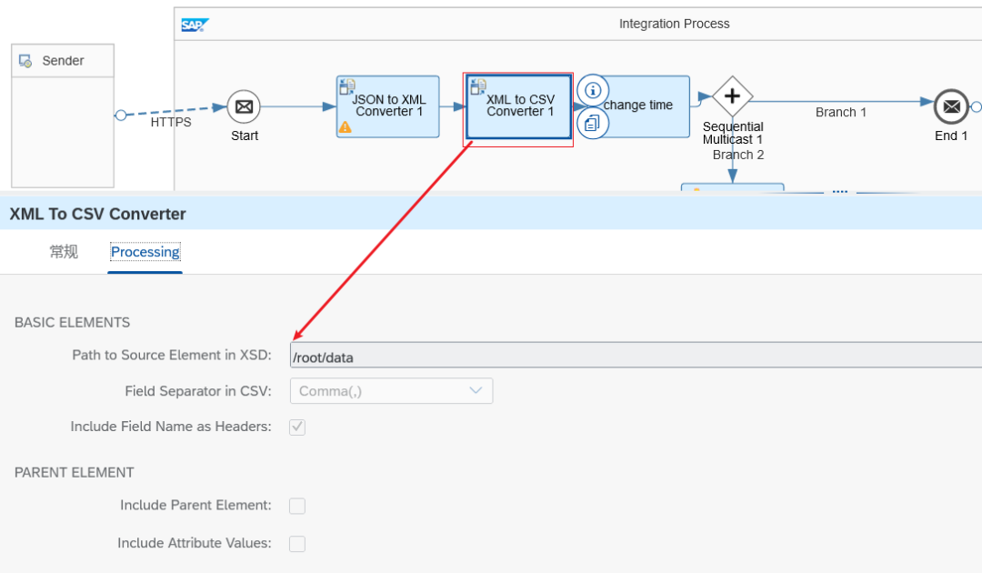
Task: Click the copy icon beside XML to CSV Converter
Action: (x=593, y=122)
